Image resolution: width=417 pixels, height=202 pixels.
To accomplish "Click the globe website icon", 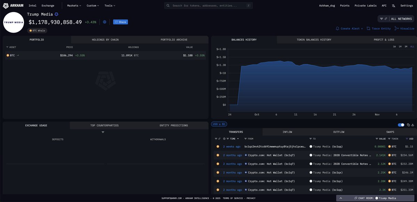I will [x=105, y=22].
